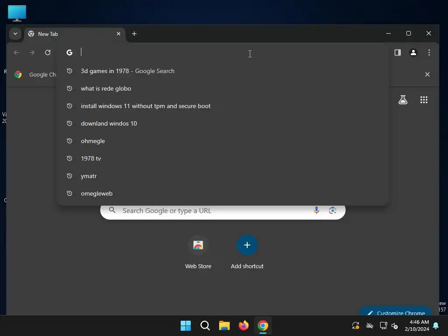Search by image with Google Lens icon

coord(332,210)
